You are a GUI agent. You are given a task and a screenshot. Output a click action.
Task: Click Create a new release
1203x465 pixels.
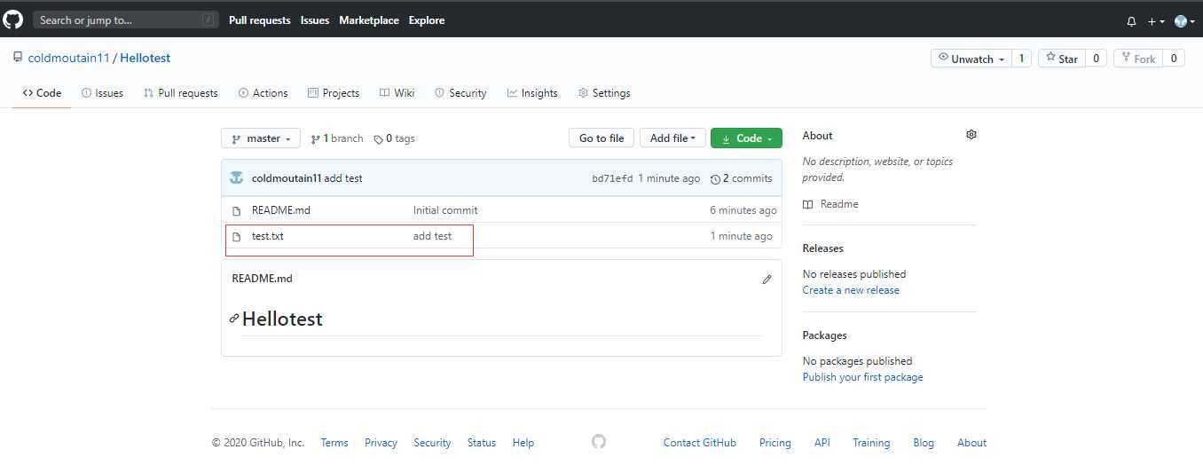point(851,290)
